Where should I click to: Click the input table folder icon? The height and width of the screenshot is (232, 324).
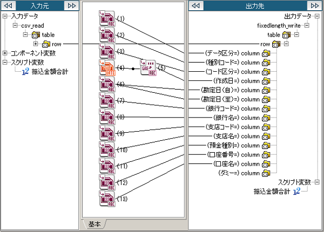pos(35,35)
